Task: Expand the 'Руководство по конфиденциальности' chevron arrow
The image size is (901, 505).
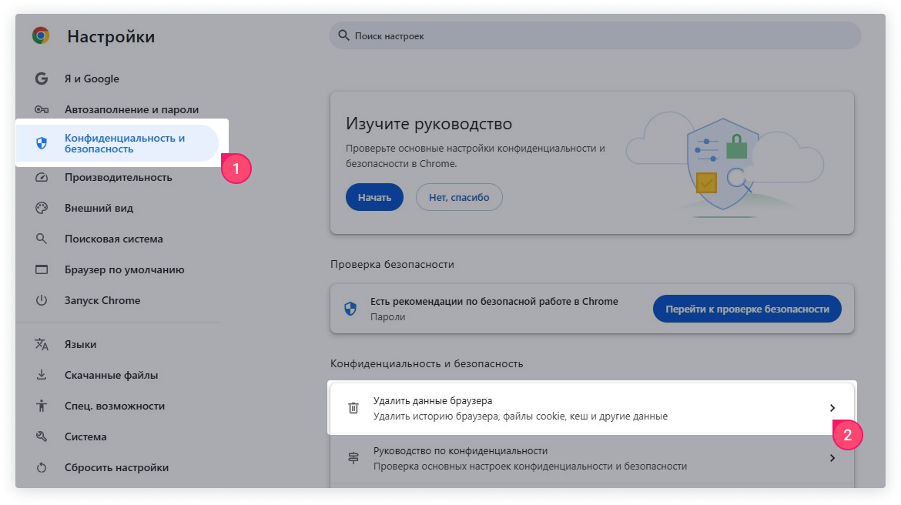Action: point(832,458)
